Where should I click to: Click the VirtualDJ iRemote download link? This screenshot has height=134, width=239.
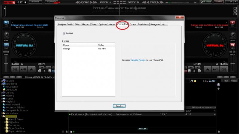click(x=138, y=60)
